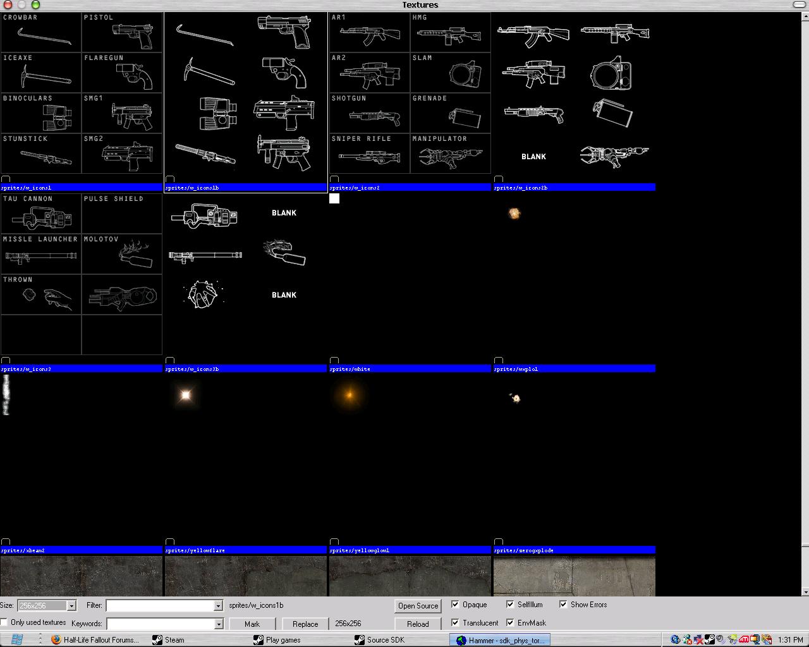The width and height of the screenshot is (809, 647).
Task: Switch to the Steam taskbar item
Action: [198, 640]
